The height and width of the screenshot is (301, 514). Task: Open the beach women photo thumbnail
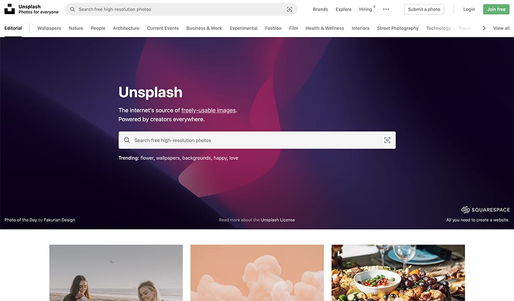pos(116,273)
